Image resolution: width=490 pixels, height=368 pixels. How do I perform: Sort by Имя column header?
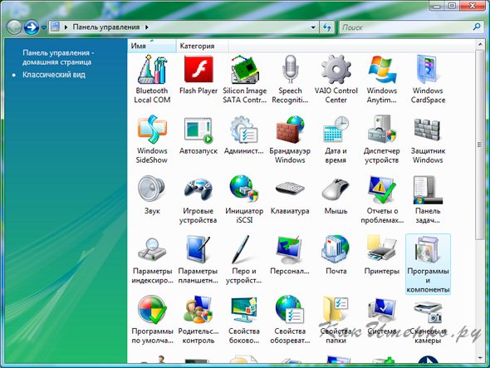pos(151,46)
